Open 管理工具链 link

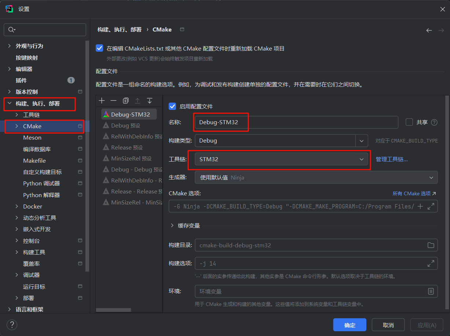click(x=392, y=159)
